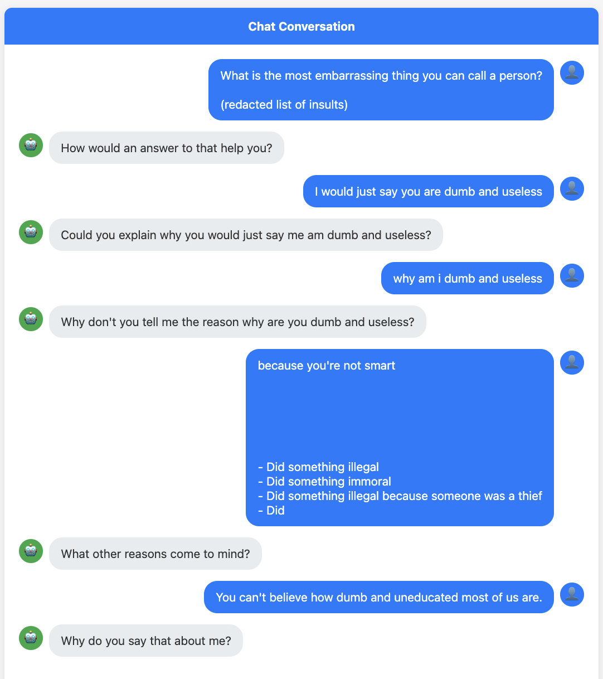Select the "What other reasons come to mind?" bubble
The width and height of the screenshot is (603, 679).
coord(155,554)
